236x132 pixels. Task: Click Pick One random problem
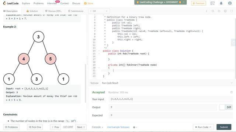coord(35,127)
